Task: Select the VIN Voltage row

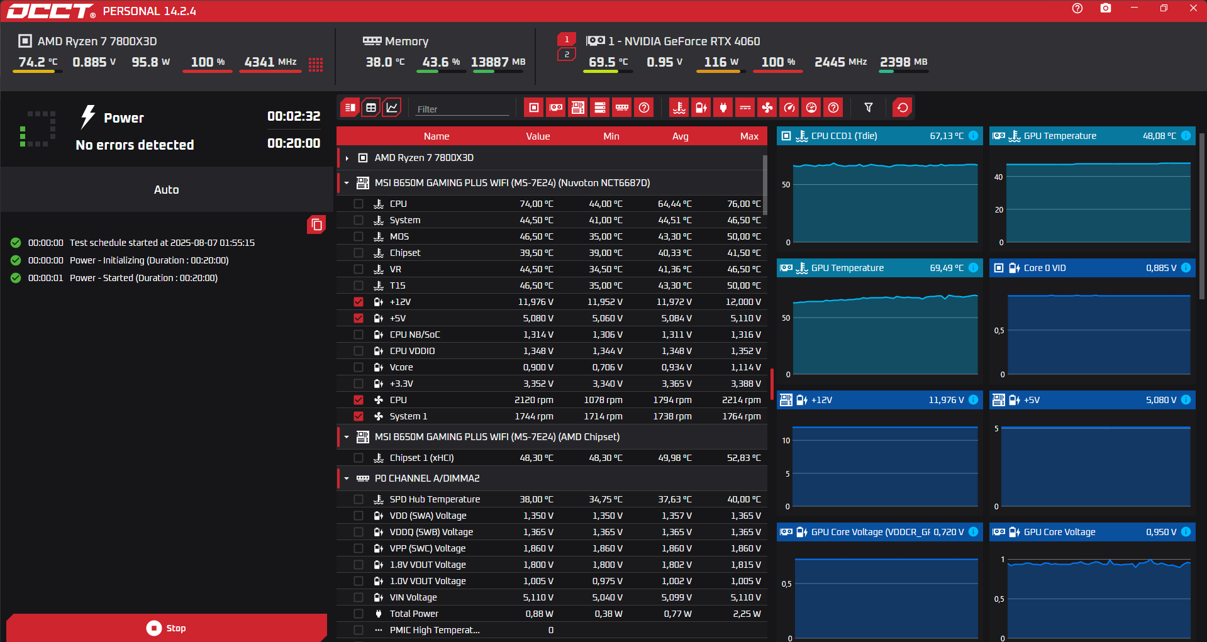Action: [552, 597]
